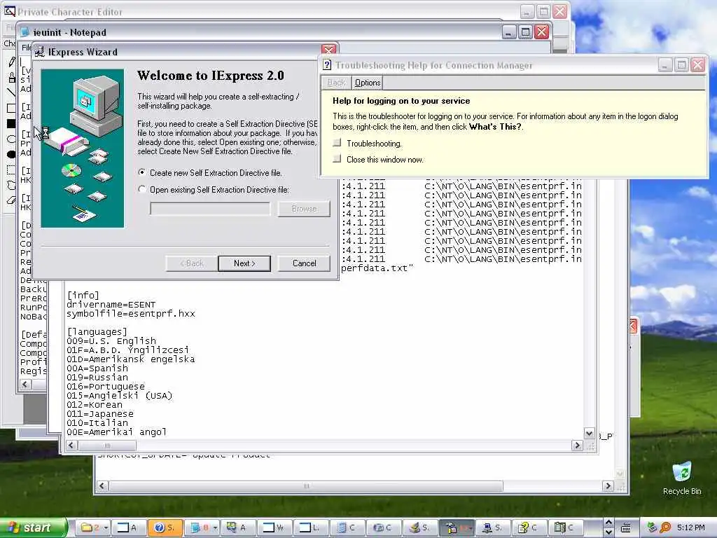The width and height of the screenshot is (717, 538).
Task: Click the disabled Back button in the IExpress Wizard
Action: [192, 263]
